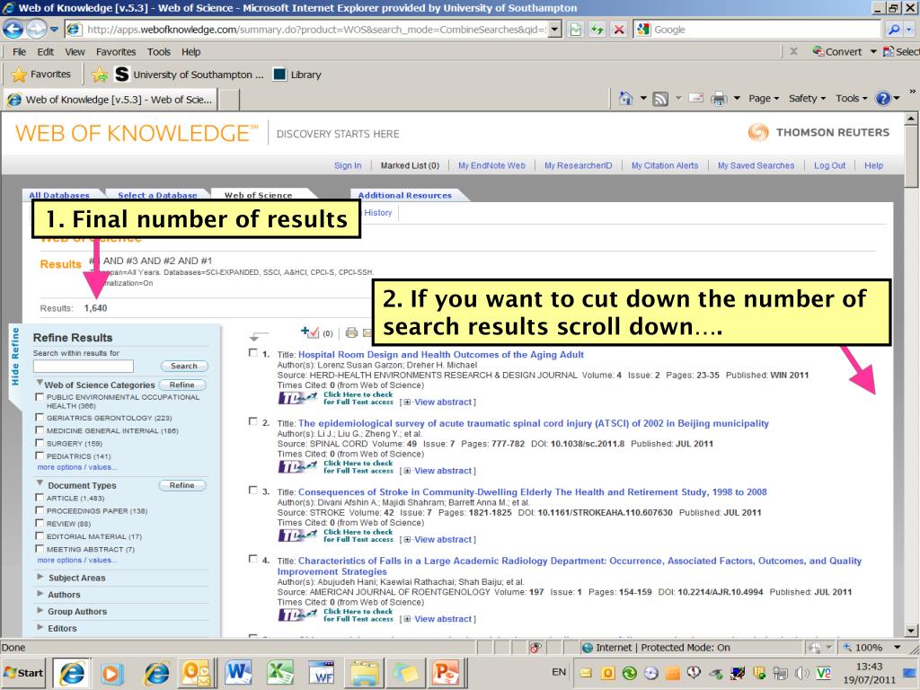Select checkbox for result 1
Screen dimensions: 920x690
[x=252, y=352]
